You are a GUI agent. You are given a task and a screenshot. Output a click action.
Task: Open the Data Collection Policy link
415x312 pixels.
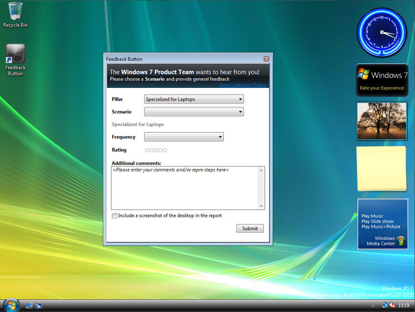(x=243, y=85)
